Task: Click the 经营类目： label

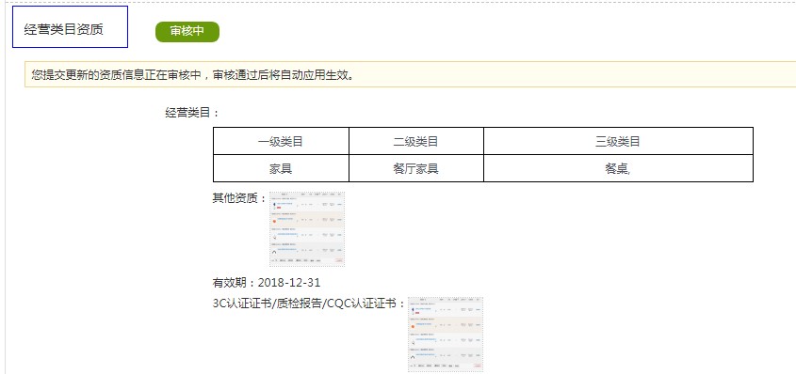Action: (193, 113)
